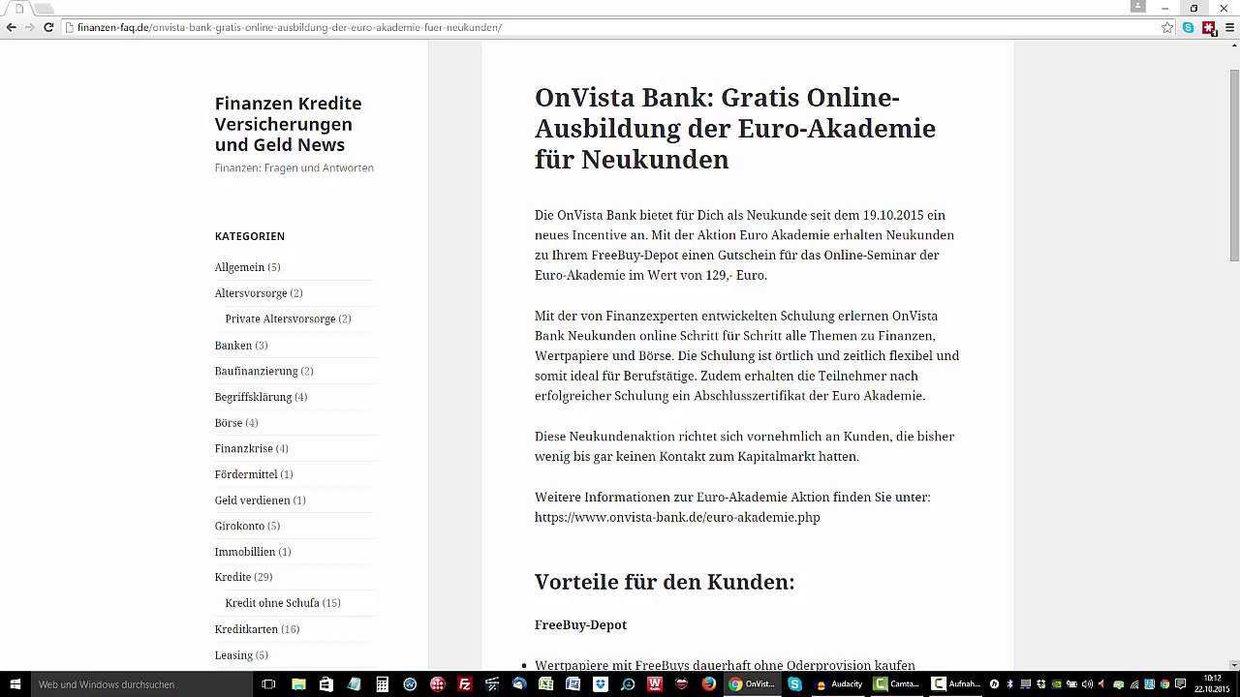This screenshot has width=1240, height=697.
Task: Click the Chrome user profile button
Action: [1137, 7]
